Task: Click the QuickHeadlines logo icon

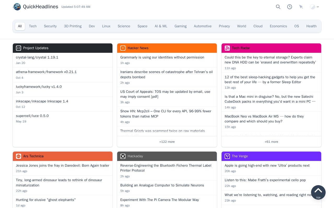Action: click(17, 7)
